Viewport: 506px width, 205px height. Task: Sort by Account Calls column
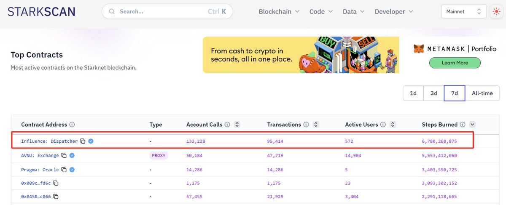click(237, 125)
